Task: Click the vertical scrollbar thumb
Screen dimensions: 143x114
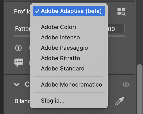Action: click(140, 89)
